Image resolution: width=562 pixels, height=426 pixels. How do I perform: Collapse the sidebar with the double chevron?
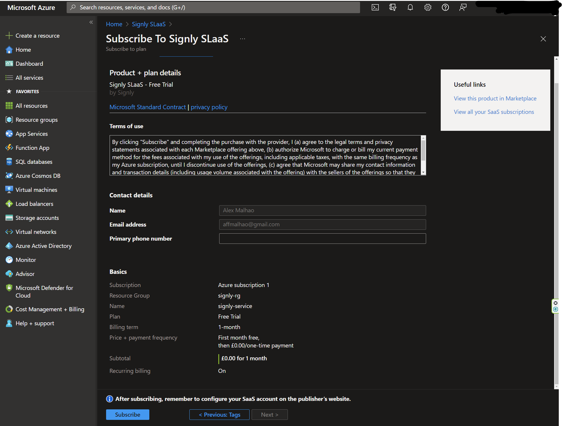tap(91, 22)
